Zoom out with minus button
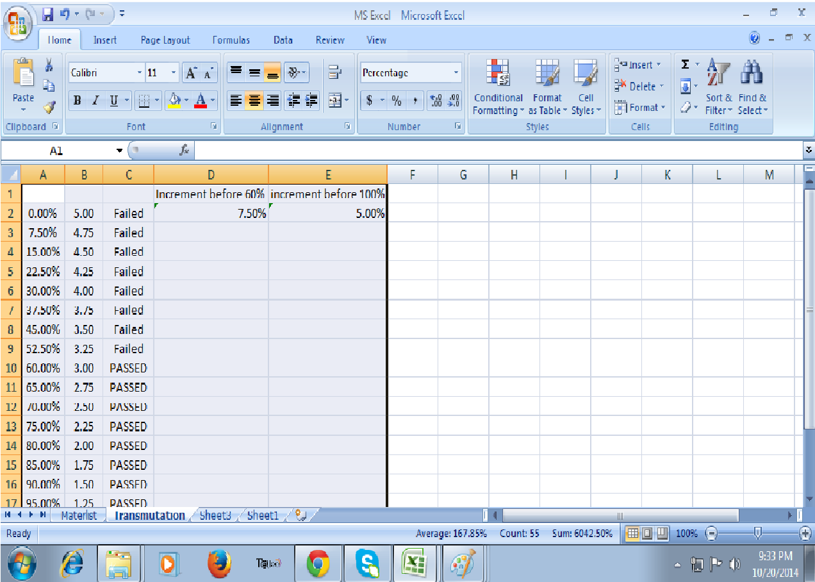This screenshot has width=815, height=582. coord(710,533)
